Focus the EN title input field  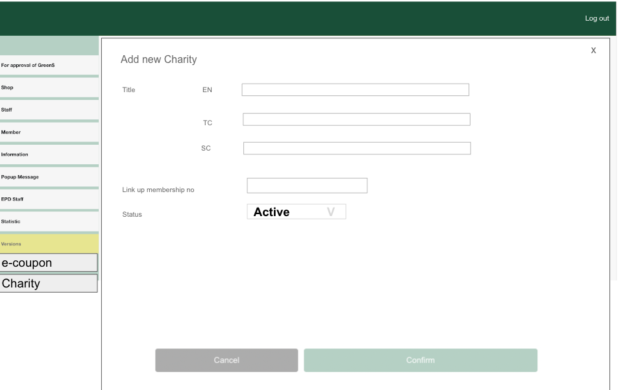355,90
